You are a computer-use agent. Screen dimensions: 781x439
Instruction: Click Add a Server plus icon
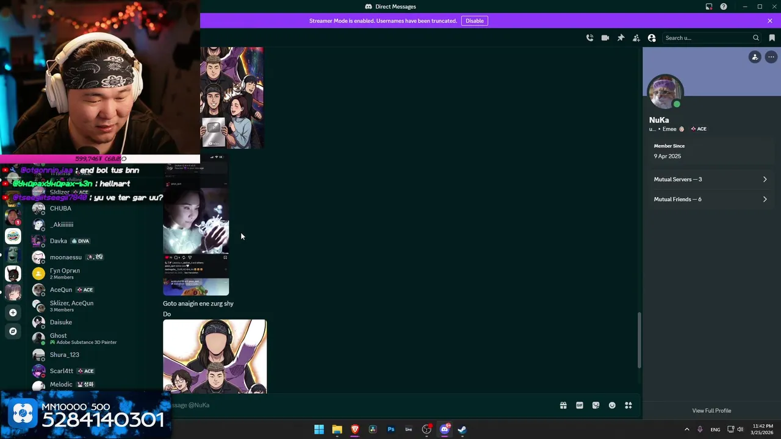13,312
